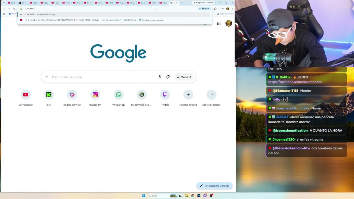Open the tab search dropdown arrow
Viewport: 354px width, 199px height.
point(4,3)
